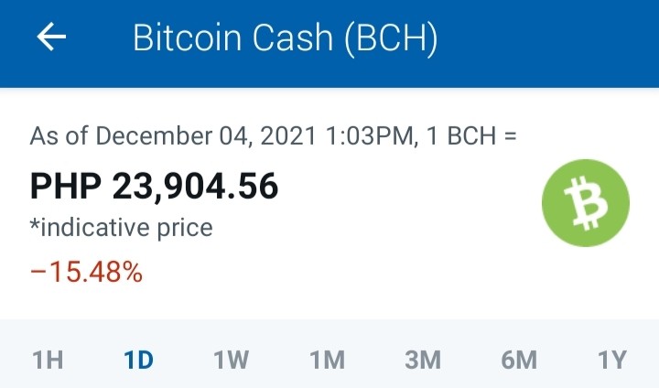Viewport: 659px width, 388px height.
Task: Switch chart to 1W range
Action: point(232,361)
